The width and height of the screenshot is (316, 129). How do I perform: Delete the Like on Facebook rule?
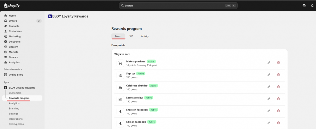(x=278, y=123)
